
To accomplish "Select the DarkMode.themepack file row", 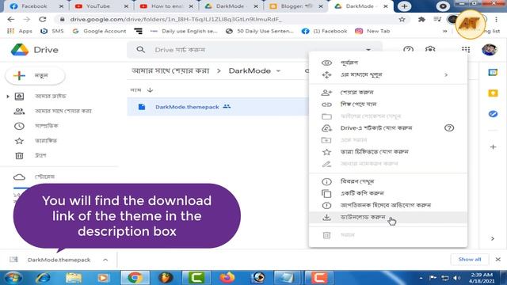I will point(219,107).
